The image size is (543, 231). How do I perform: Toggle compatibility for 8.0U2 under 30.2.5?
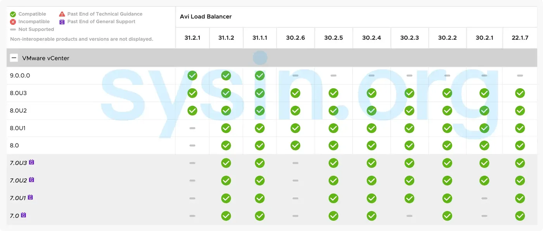333,110
